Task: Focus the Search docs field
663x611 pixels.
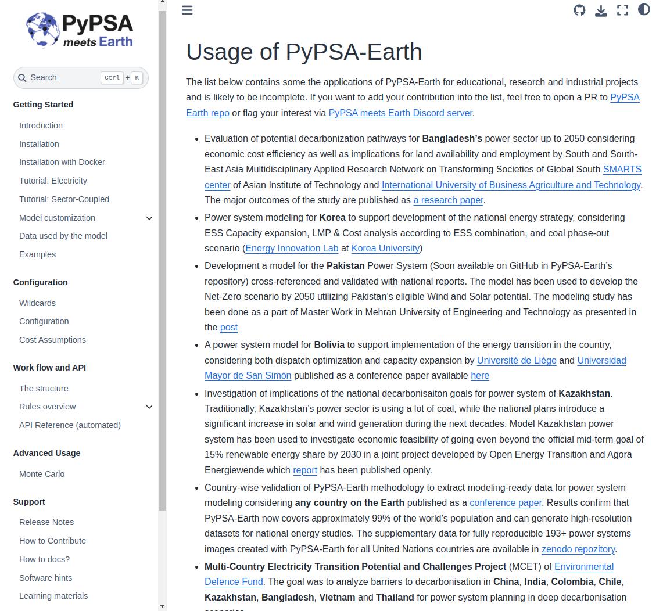Action: point(81,78)
